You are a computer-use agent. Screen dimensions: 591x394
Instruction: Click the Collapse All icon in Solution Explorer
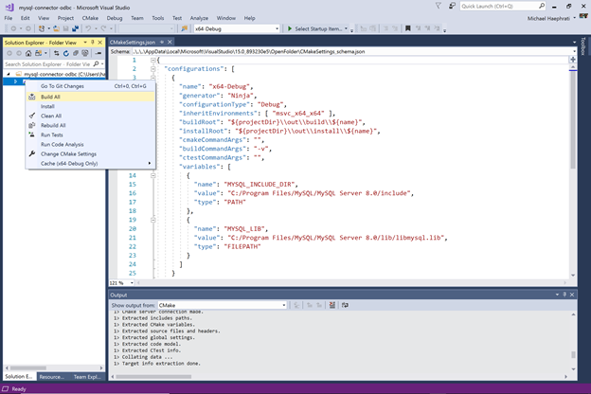coord(76,53)
